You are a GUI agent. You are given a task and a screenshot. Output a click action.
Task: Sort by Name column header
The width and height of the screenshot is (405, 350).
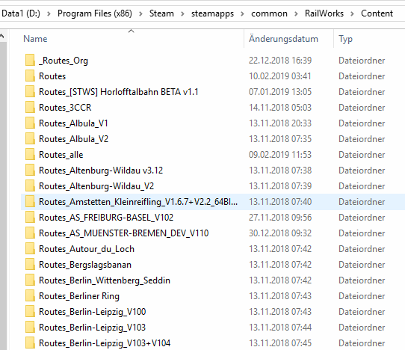click(35, 39)
